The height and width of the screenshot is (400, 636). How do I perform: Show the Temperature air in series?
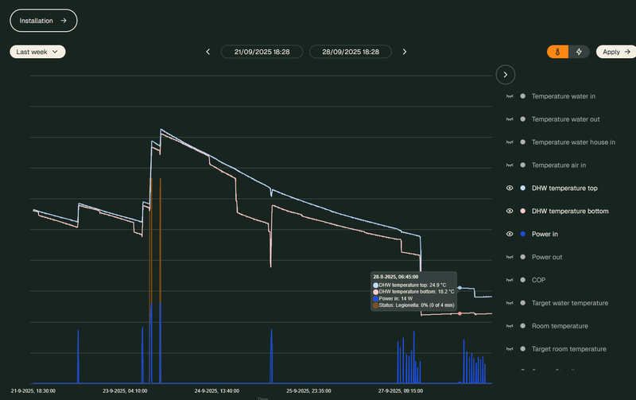click(510, 165)
